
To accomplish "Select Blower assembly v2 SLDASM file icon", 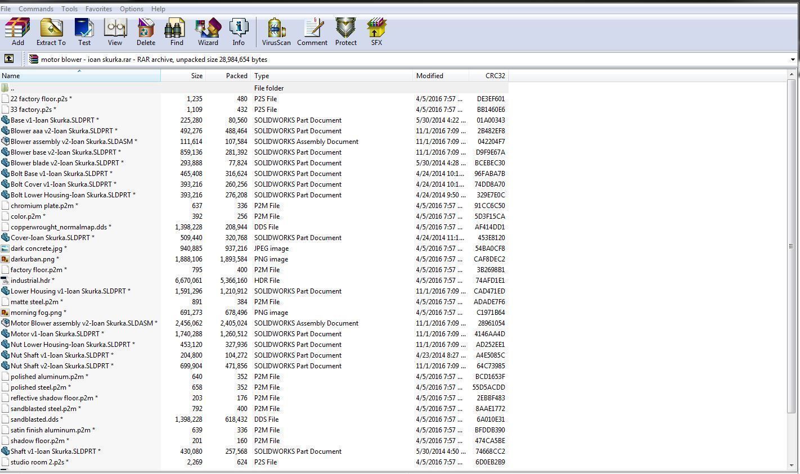I will coord(6,141).
